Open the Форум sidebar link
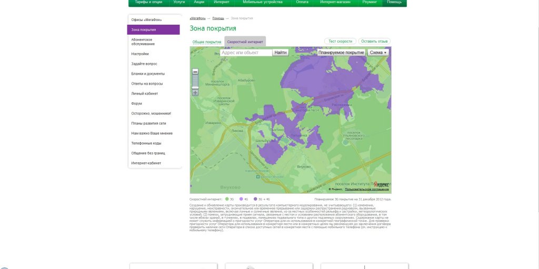The width and height of the screenshot is (539, 269). pos(136,104)
